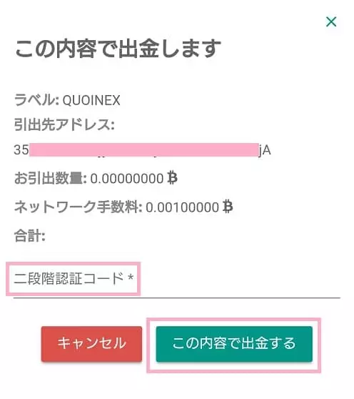Select the QUOINEX label value

tap(91, 100)
